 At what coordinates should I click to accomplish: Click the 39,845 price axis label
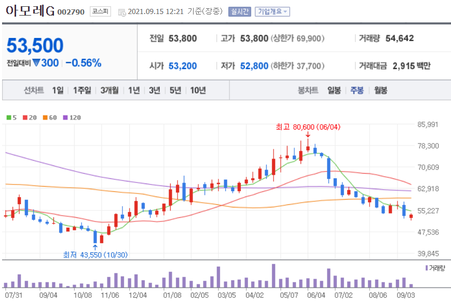pyautogui.click(x=428, y=254)
